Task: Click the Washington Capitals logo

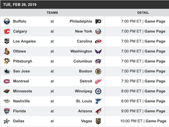Action: pyautogui.click(x=98, y=51)
